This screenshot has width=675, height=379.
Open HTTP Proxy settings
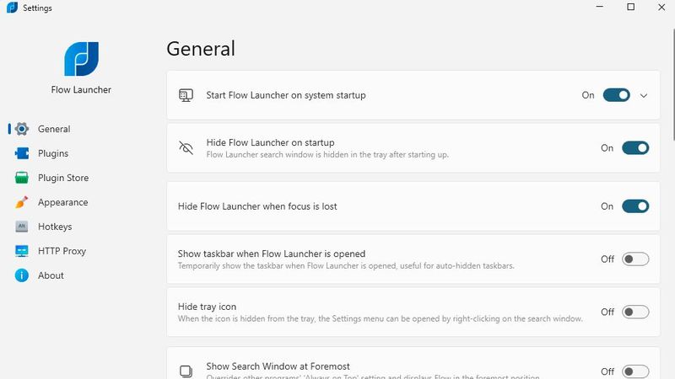pyautogui.click(x=62, y=251)
